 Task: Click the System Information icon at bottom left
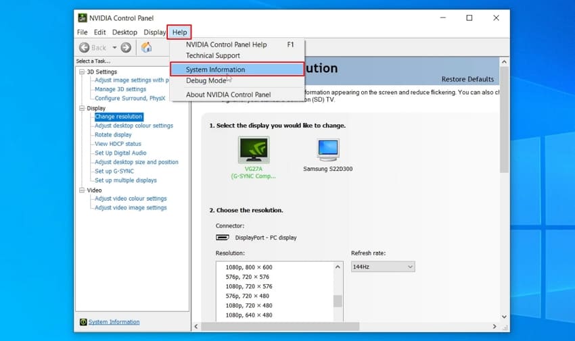[x=83, y=322]
